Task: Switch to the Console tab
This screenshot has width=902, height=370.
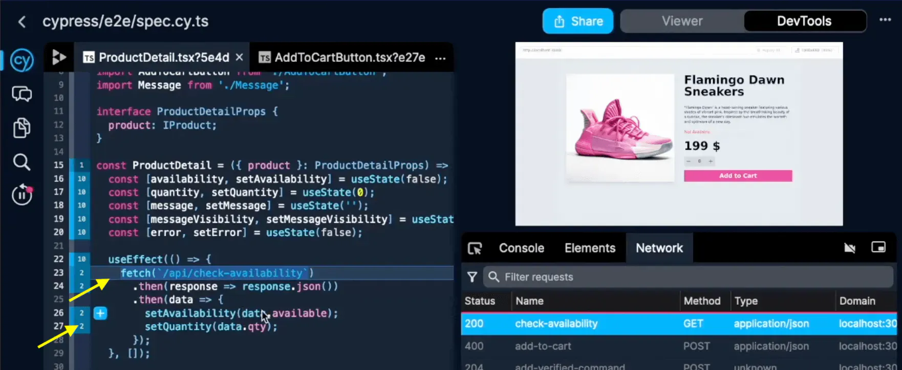Action: pos(521,248)
